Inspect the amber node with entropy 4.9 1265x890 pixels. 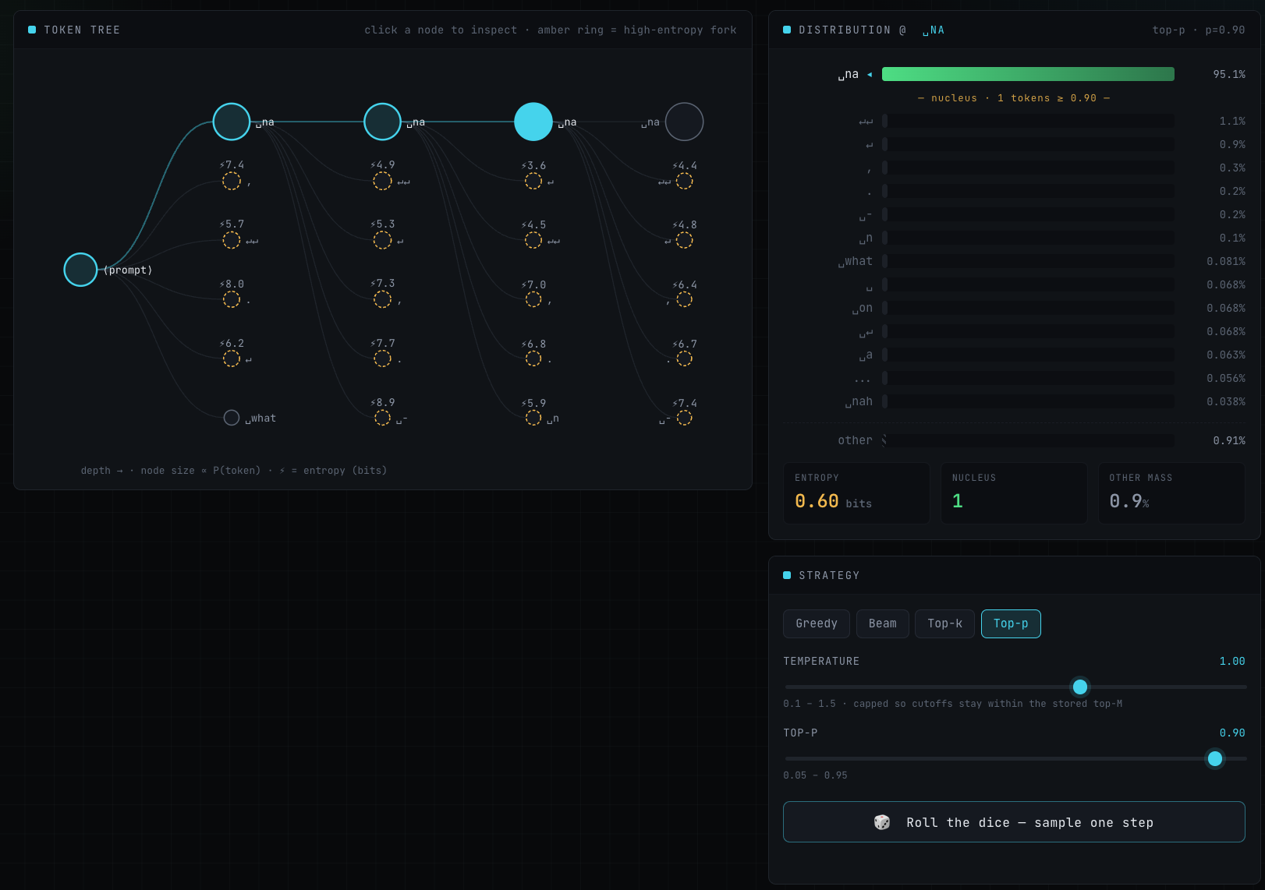tap(382, 181)
